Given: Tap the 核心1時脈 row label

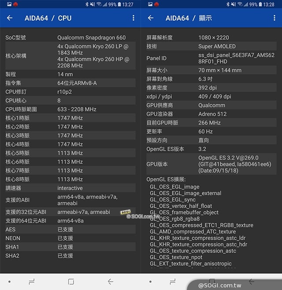Looking at the screenshot, I should coord(17,118).
